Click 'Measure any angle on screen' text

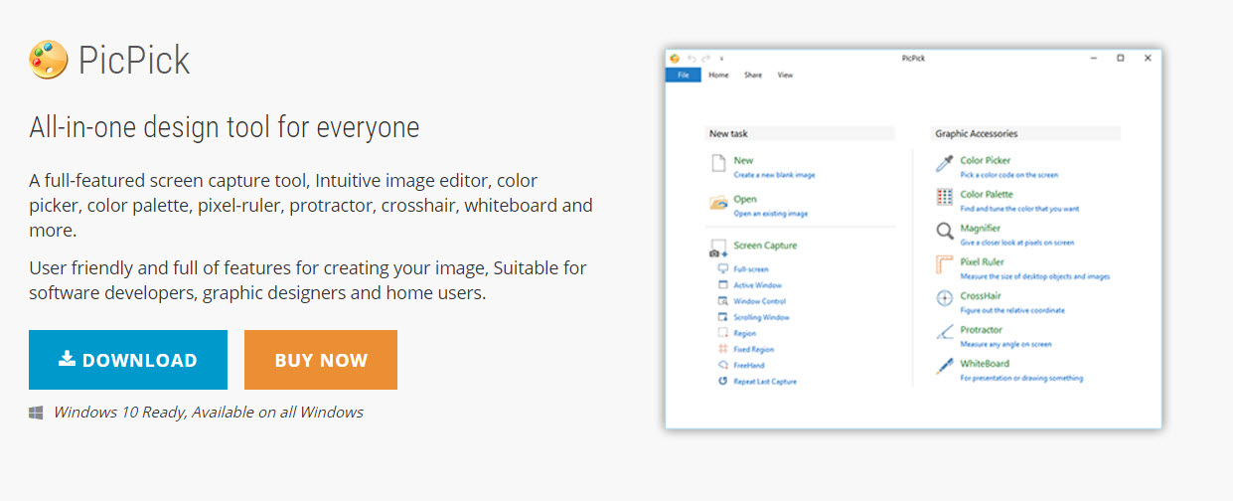tap(1005, 344)
